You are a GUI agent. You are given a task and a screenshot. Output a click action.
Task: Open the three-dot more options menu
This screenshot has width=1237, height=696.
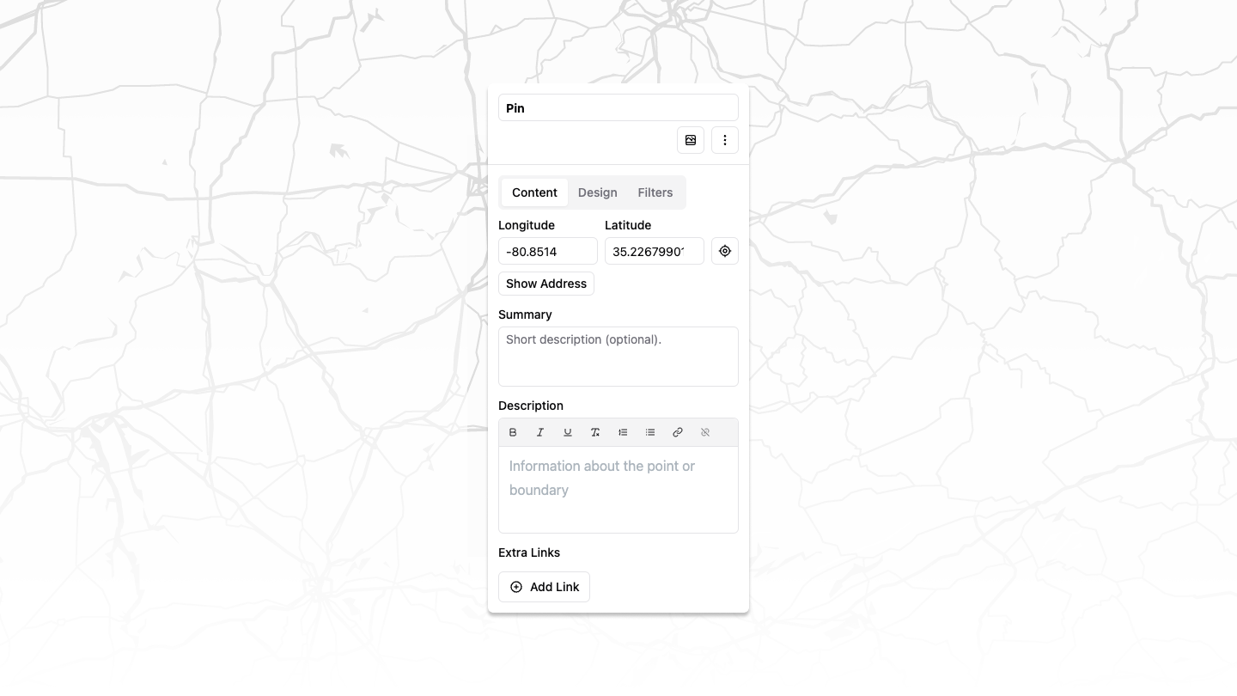point(725,140)
